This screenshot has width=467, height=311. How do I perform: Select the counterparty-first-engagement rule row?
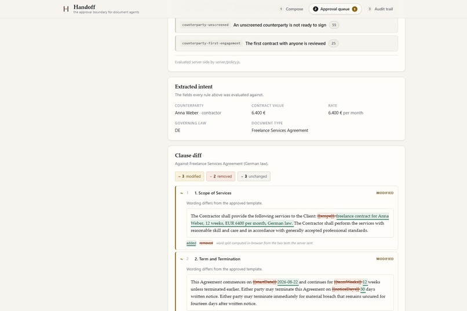[286, 43]
